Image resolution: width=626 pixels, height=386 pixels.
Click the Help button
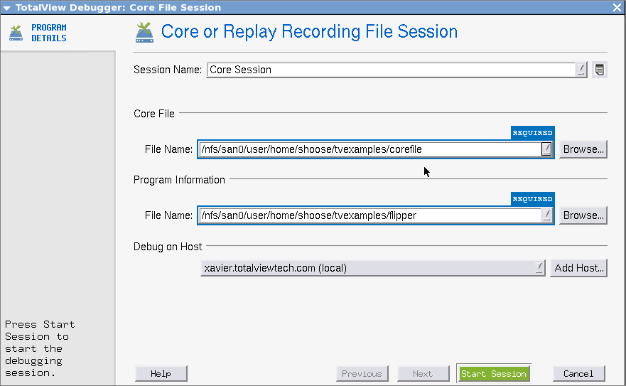click(x=161, y=374)
